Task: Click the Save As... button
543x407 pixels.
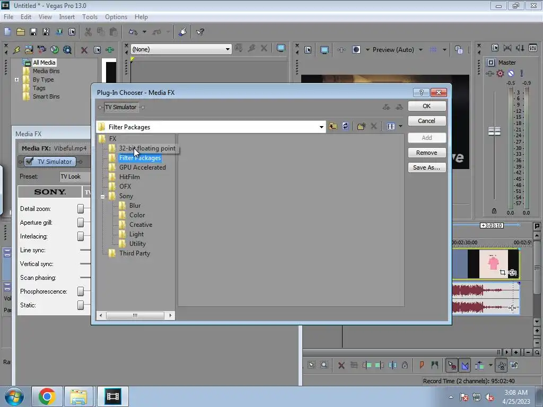Action: [427, 167]
